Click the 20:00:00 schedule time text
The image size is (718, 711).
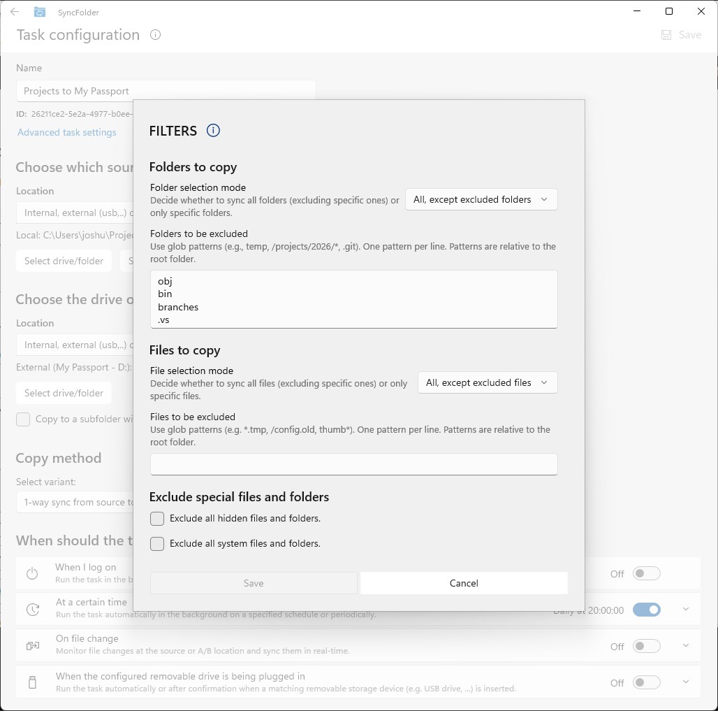[606, 610]
